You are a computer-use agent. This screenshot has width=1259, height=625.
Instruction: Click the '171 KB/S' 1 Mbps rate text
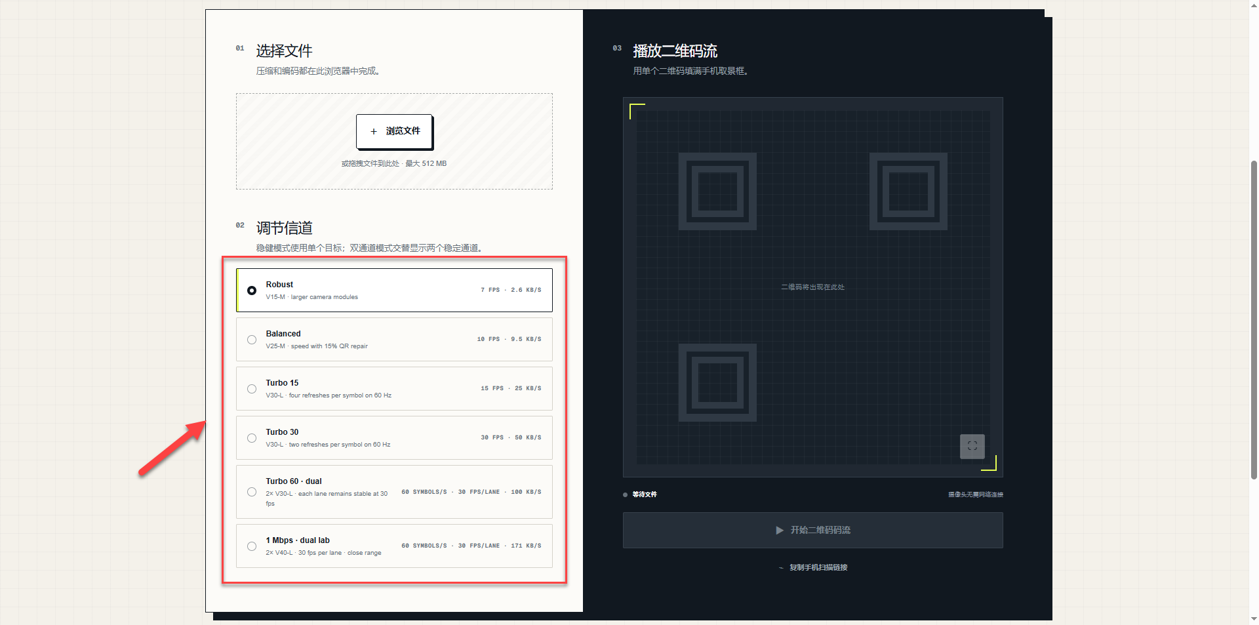526,546
